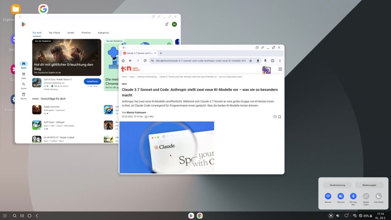
Task: Open Apps section in Play Store sidebar
Action: pos(24,76)
